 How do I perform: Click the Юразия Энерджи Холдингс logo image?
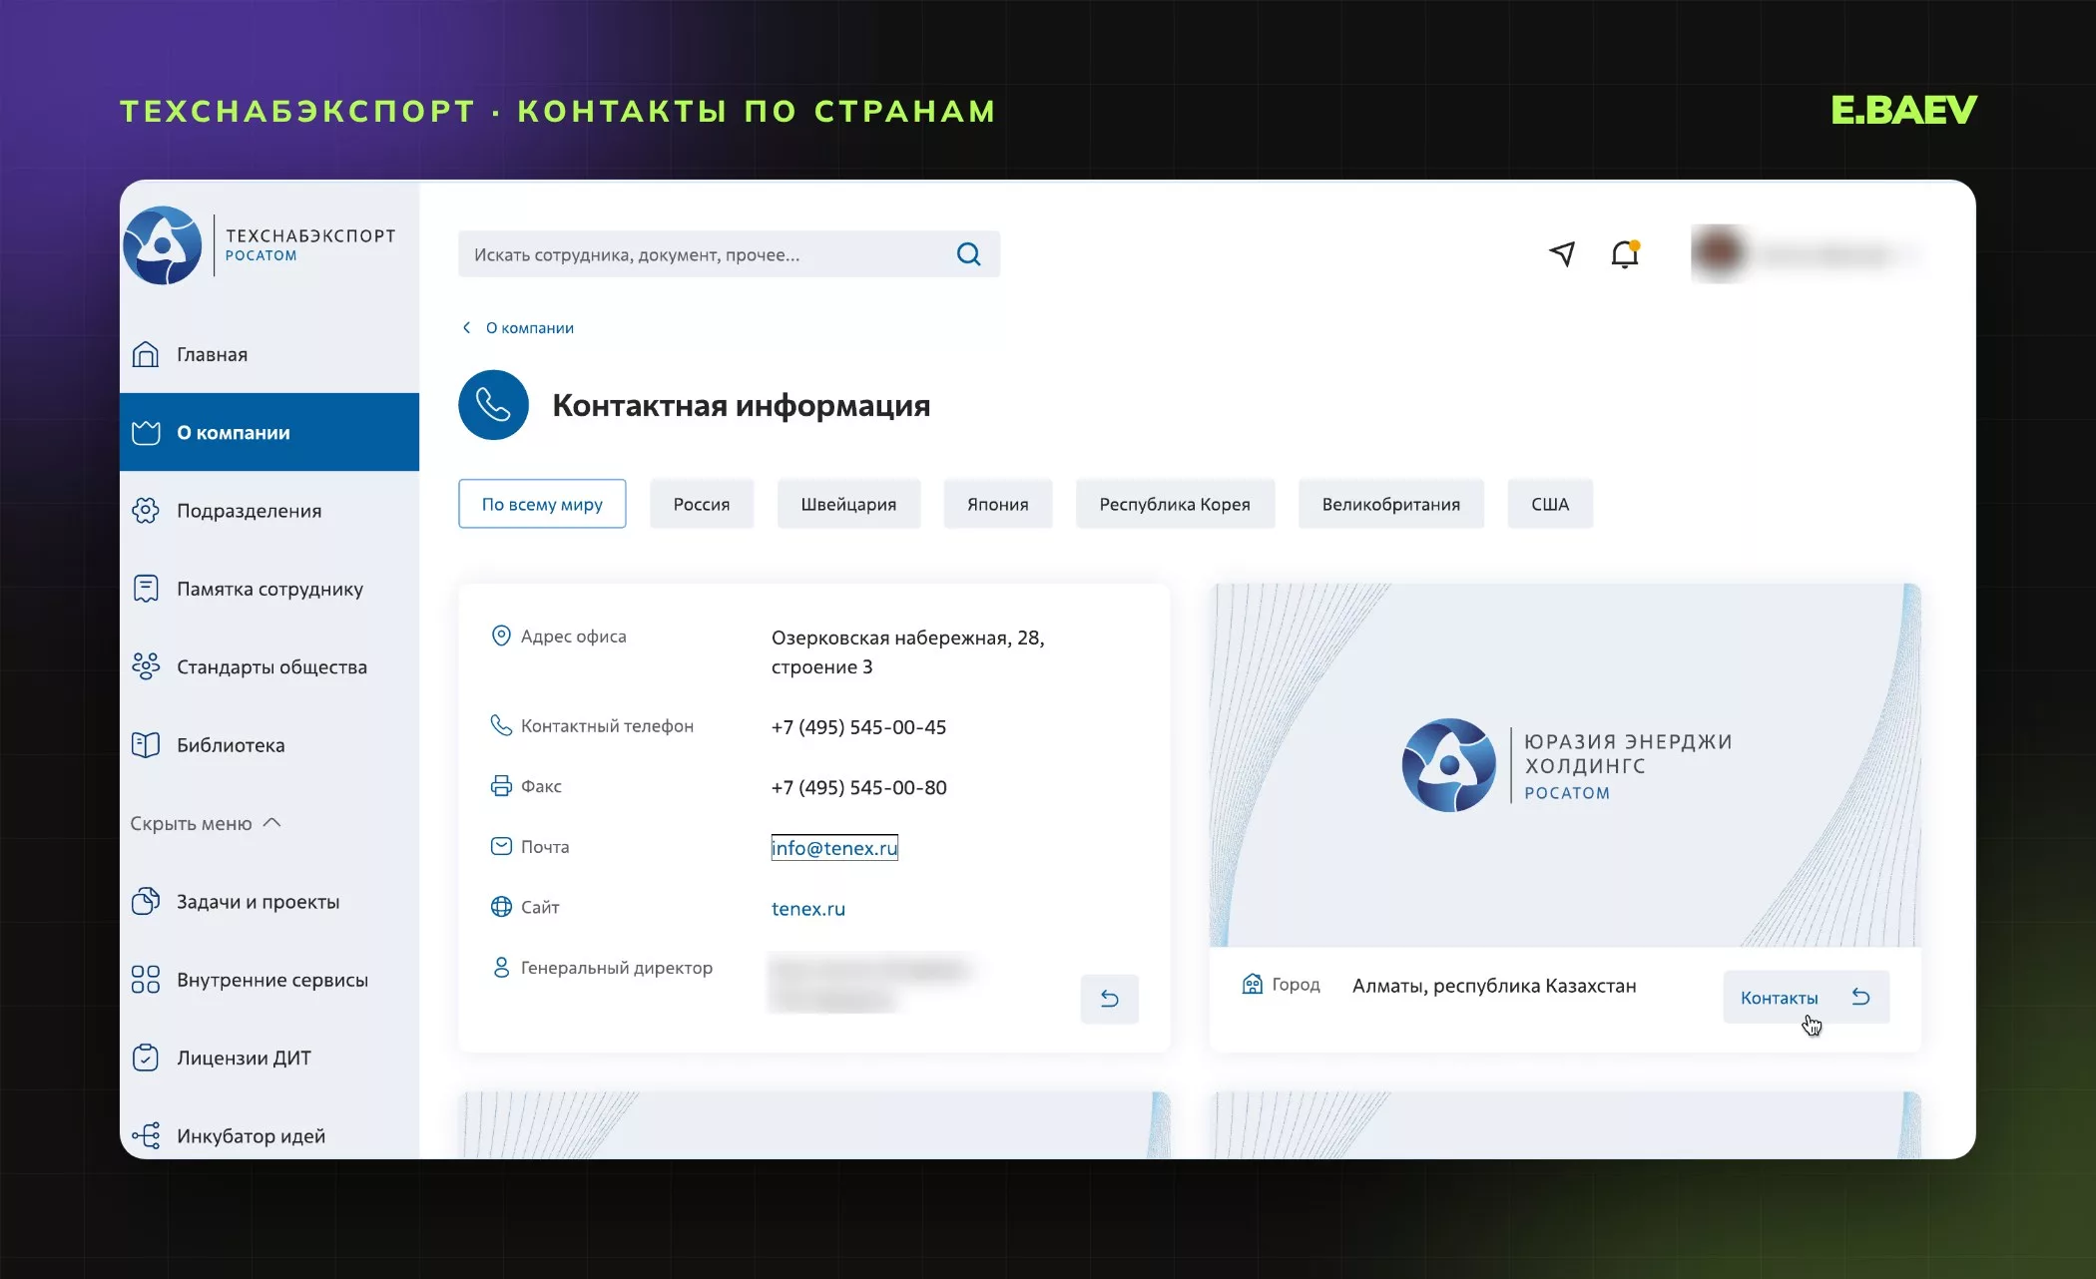1566,765
